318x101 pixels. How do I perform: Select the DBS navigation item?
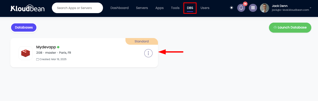point(190,8)
